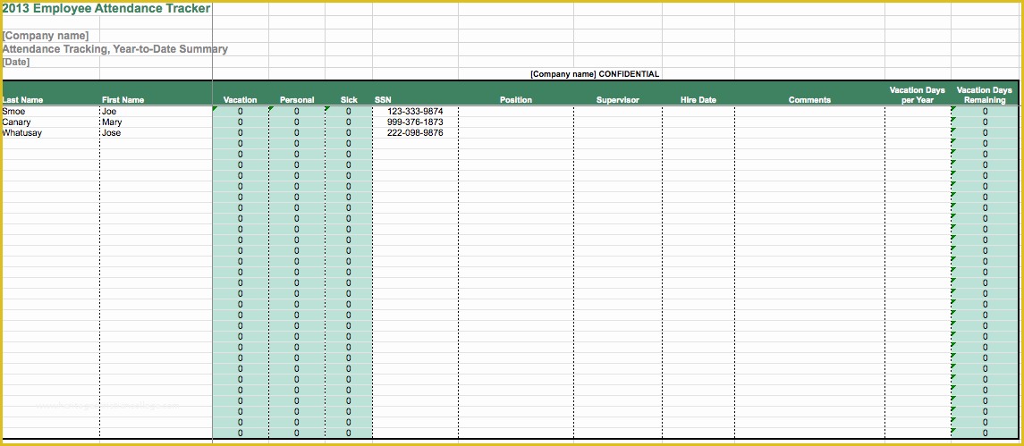
Task: Click SSN cell '123-333-9874'
Action: coord(415,112)
